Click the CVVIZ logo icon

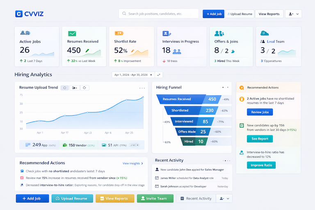coord(19,14)
